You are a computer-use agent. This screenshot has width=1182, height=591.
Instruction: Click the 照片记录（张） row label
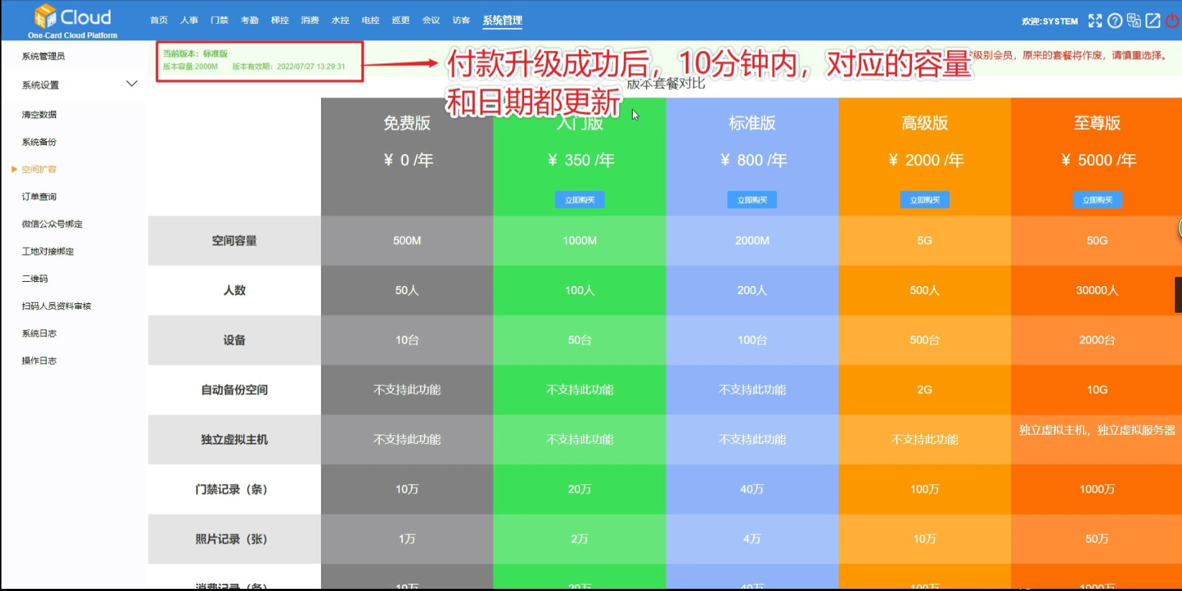[234, 539]
